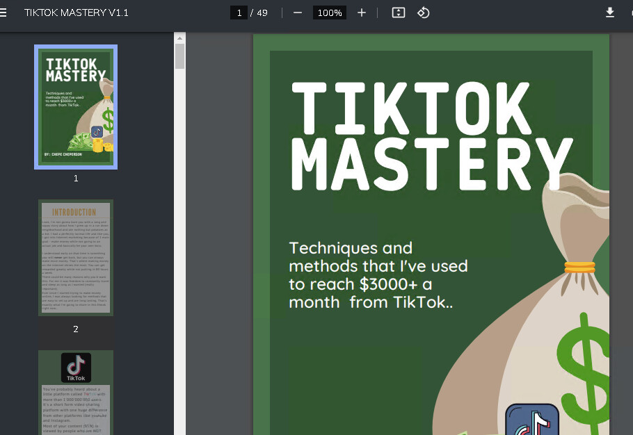Click the sidebar scrollbar up arrow
Screen dimensions: 633x435
[179, 38]
